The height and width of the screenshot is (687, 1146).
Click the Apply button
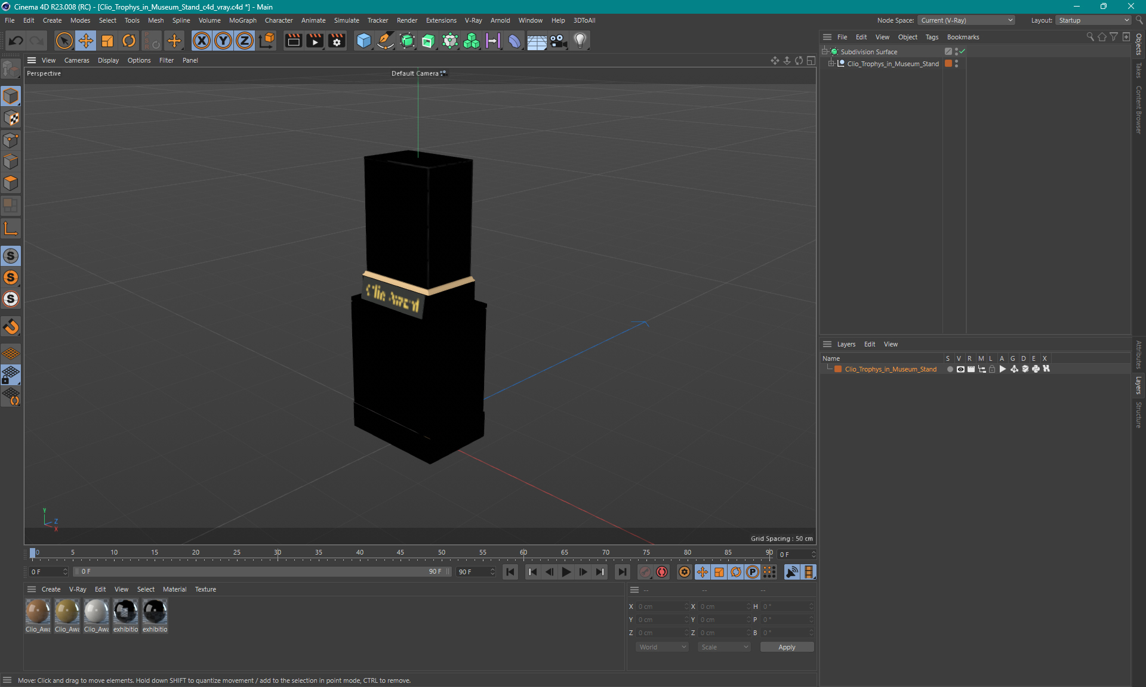click(787, 647)
